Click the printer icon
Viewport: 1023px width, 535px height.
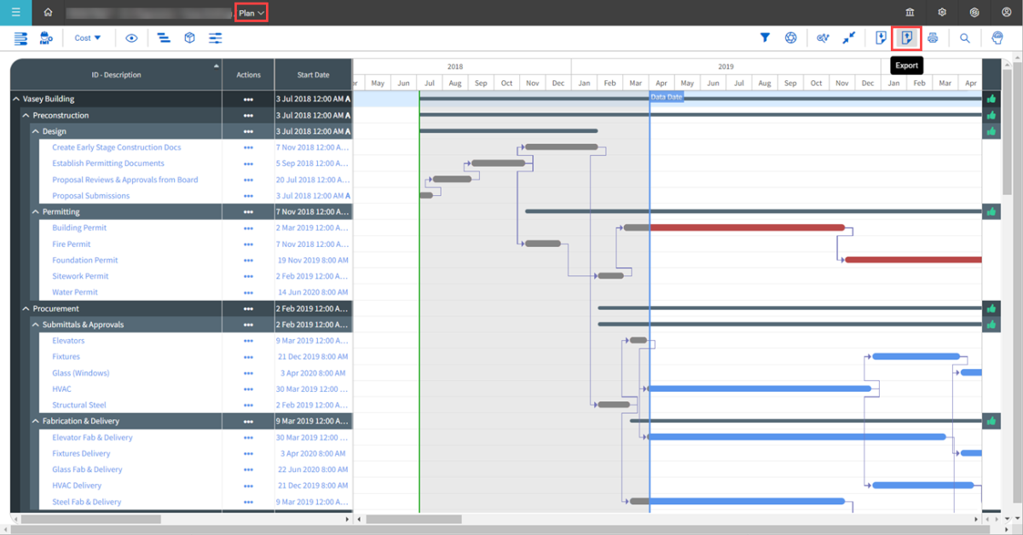pyautogui.click(x=933, y=38)
